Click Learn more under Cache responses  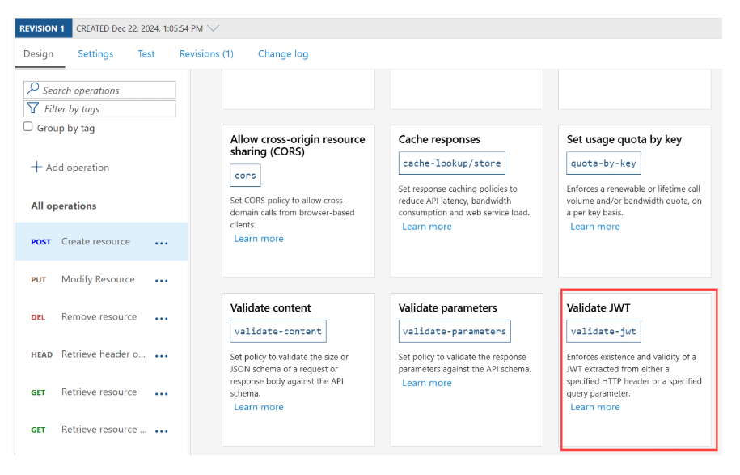pos(427,227)
